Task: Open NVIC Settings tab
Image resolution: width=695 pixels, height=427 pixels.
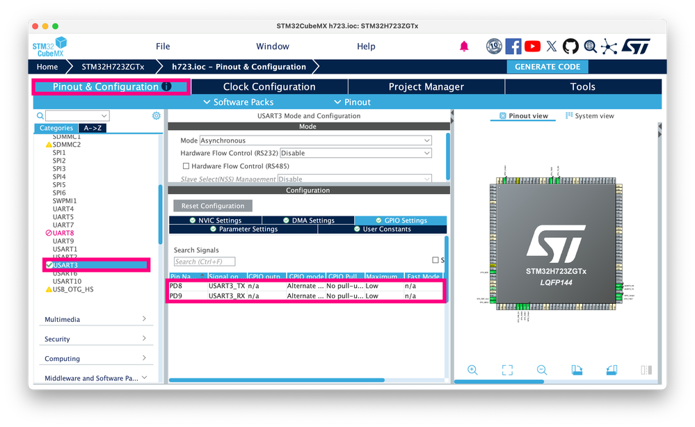Action: coord(216,220)
